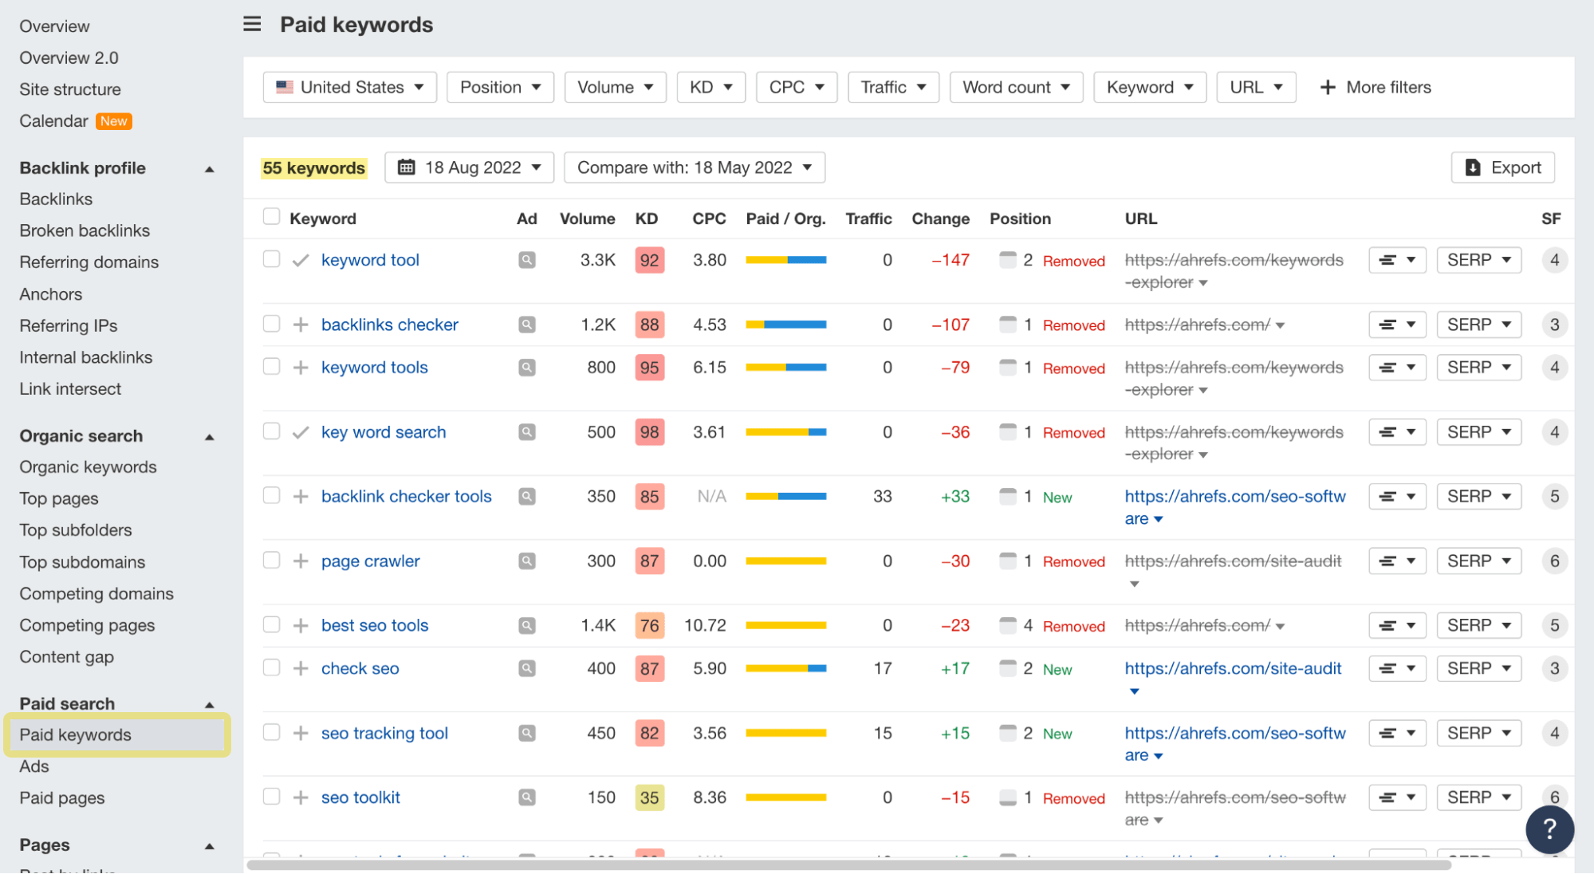Viewport: 1594px width, 874px height.
Task: Click the Ad icon for keyword tool
Action: [x=526, y=259]
